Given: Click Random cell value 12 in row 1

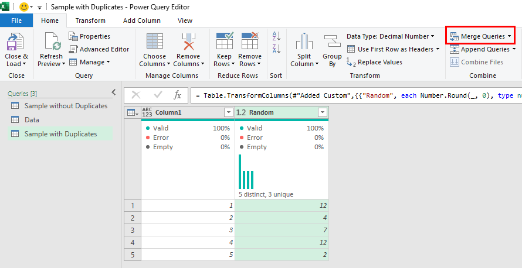Looking at the screenshot, I should point(282,205).
